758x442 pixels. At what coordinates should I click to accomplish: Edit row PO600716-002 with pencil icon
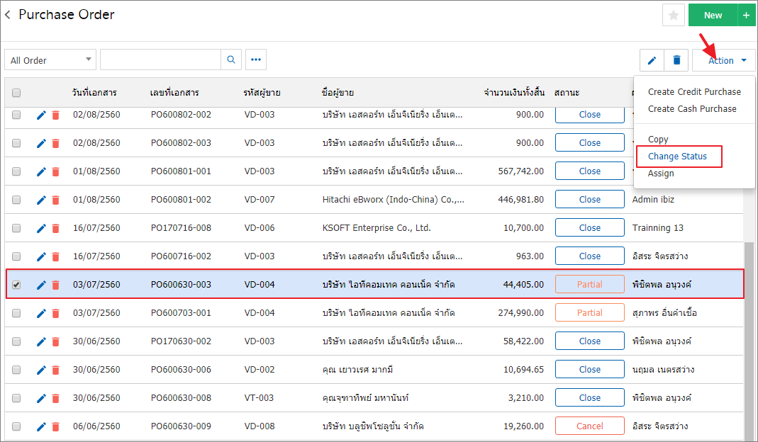41,256
